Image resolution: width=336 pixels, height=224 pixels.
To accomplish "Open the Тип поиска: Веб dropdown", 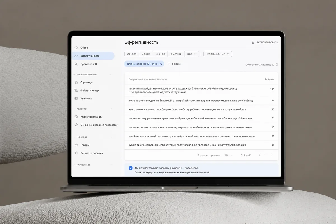I will pyautogui.click(x=218, y=54).
